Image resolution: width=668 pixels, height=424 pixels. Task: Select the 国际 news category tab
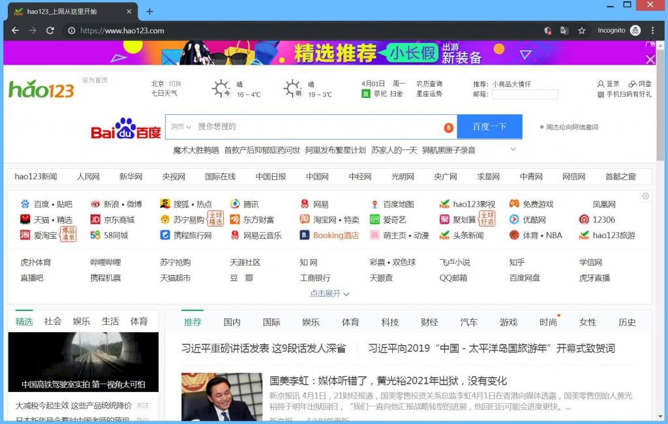point(271,321)
